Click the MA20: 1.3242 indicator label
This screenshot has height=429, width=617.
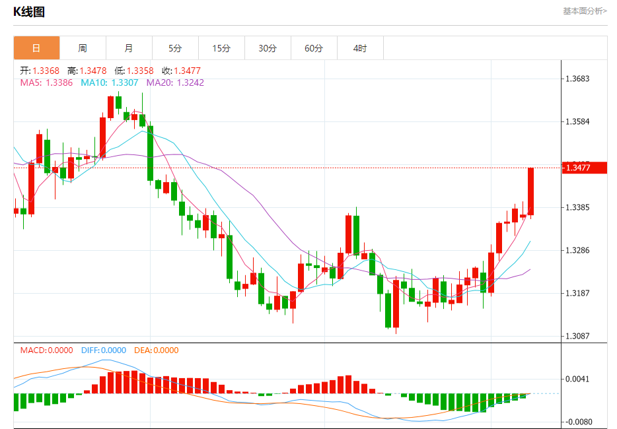tap(175, 82)
